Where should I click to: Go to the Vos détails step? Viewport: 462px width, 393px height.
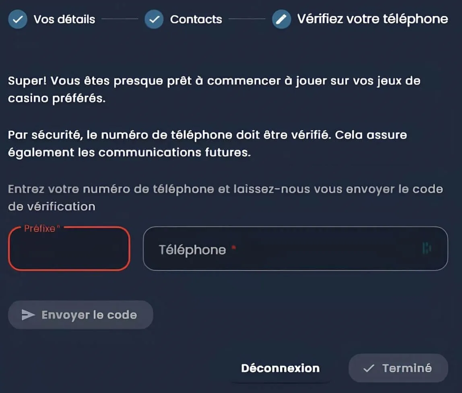tap(64, 19)
